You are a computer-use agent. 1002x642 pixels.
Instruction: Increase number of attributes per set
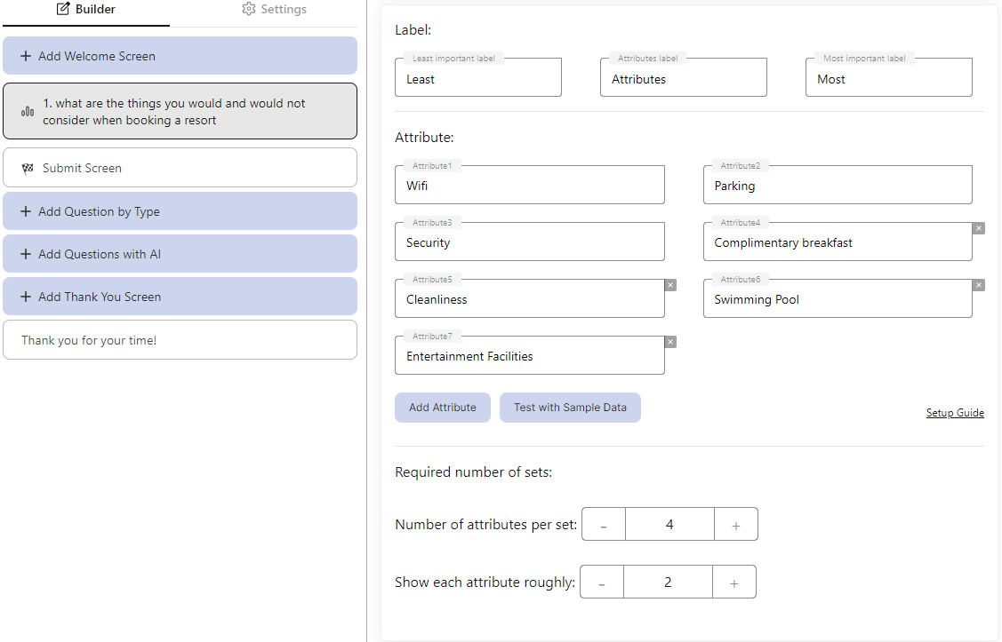point(735,525)
